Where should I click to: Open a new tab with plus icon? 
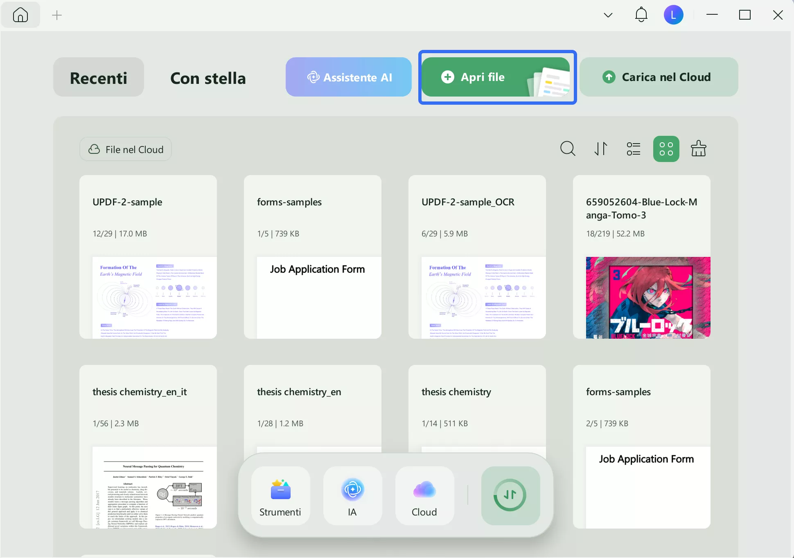(57, 15)
